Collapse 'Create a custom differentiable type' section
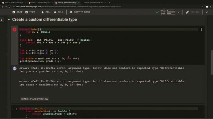This screenshot has height=119, width=213. (9, 20)
